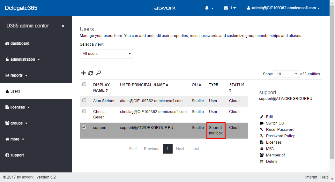Check the Alan Steiner row checkbox
Screen dimensions: 335x182
pos(84,100)
